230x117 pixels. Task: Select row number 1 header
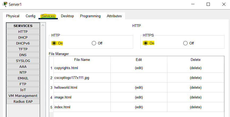click(51, 68)
